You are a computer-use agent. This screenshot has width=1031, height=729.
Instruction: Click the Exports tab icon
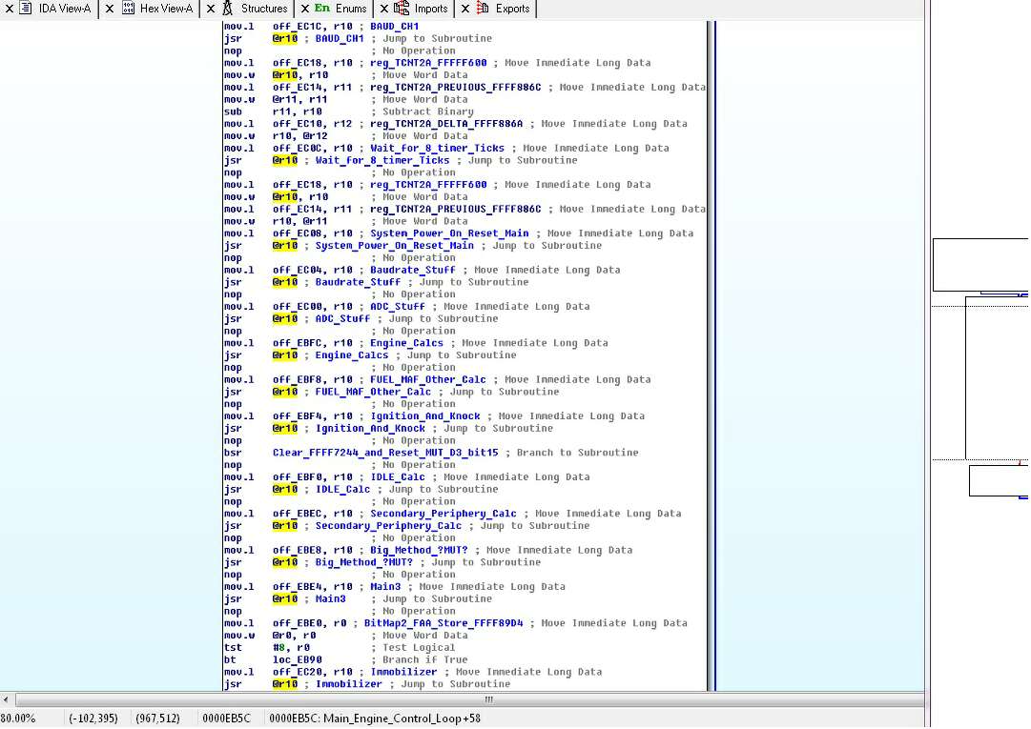[x=483, y=9]
